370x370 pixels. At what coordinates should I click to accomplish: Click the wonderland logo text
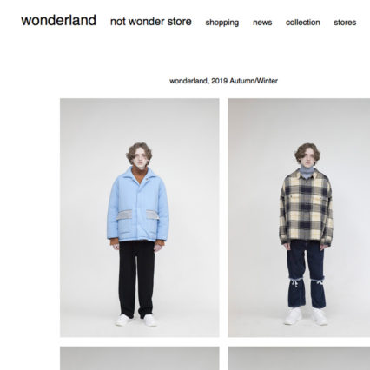coord(58,21)
